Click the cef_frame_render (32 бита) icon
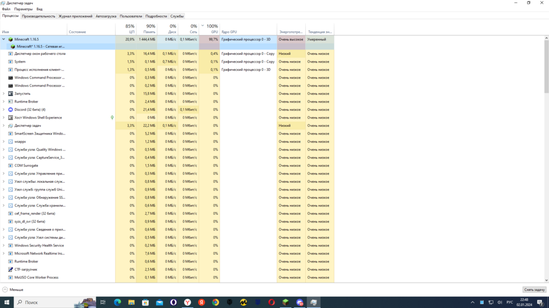 [10, 214]
